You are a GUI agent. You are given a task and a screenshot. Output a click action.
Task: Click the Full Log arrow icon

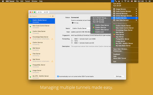[x=72, y=23]
